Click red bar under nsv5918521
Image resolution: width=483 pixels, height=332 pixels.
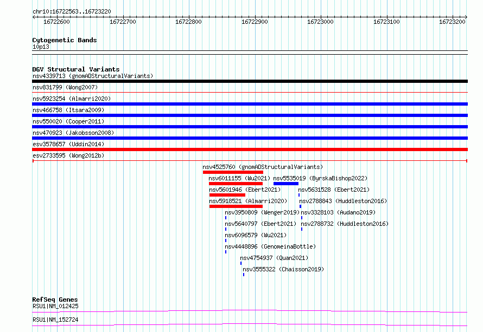[236, 206]
